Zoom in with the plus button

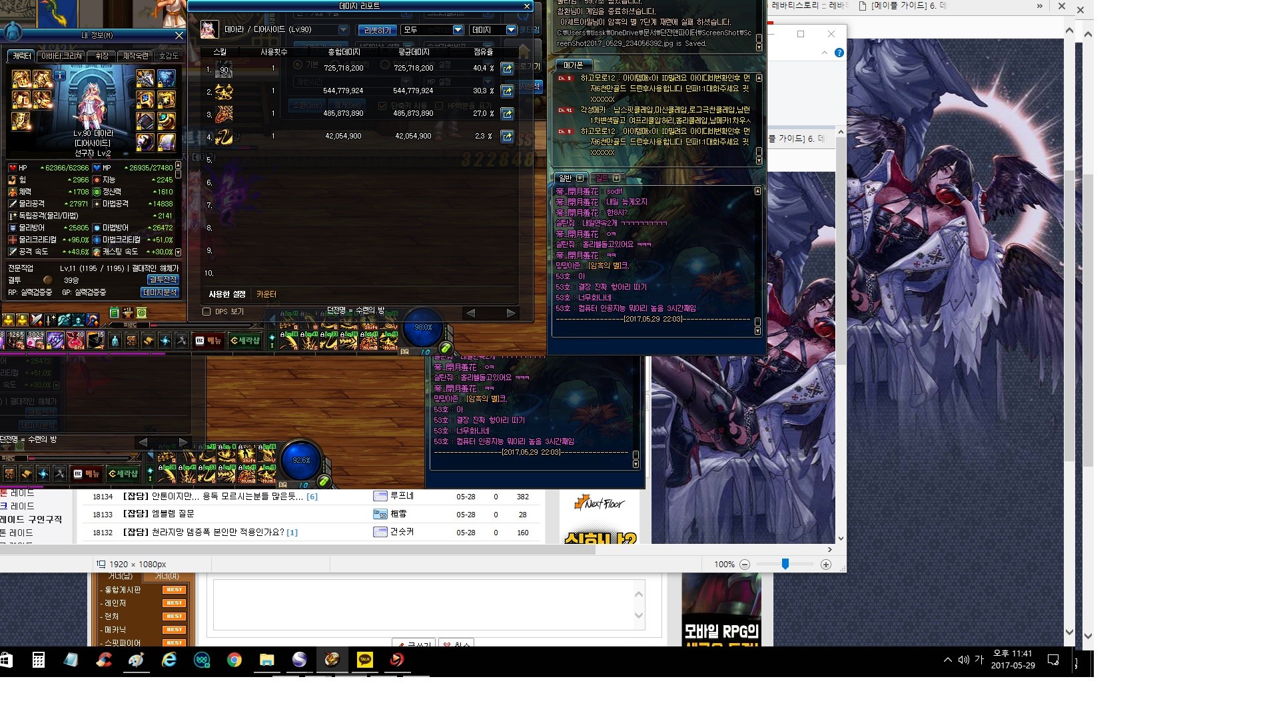click(826, 565)
